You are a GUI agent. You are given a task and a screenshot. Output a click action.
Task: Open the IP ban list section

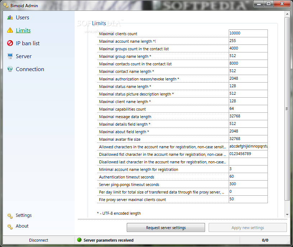[x=28, y=43]
